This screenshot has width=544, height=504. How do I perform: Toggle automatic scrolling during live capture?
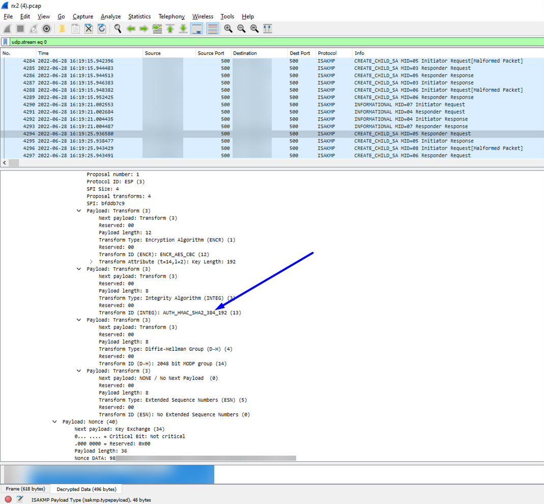[197, 29]
